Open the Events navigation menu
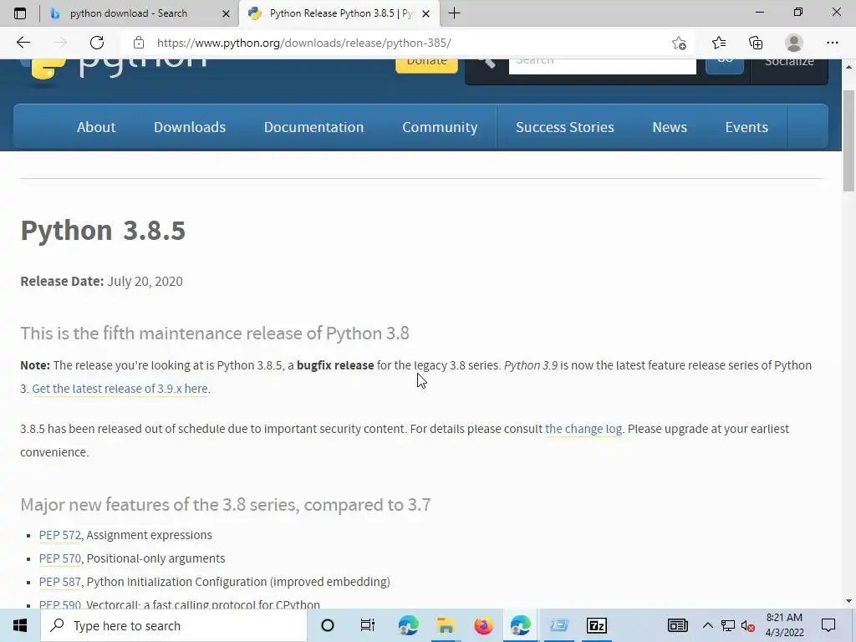Viewport: 856px width, 642px height. pos(746,127)
